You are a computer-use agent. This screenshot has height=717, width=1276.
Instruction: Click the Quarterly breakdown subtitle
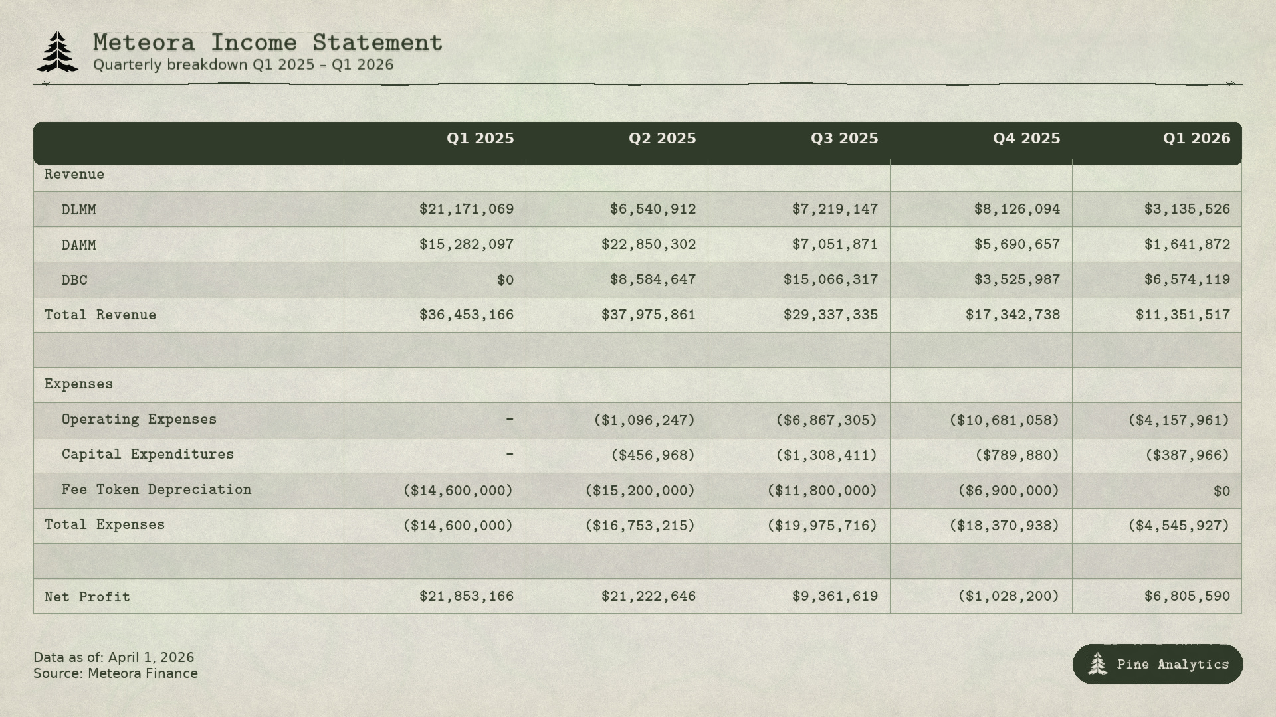(243, 65)
